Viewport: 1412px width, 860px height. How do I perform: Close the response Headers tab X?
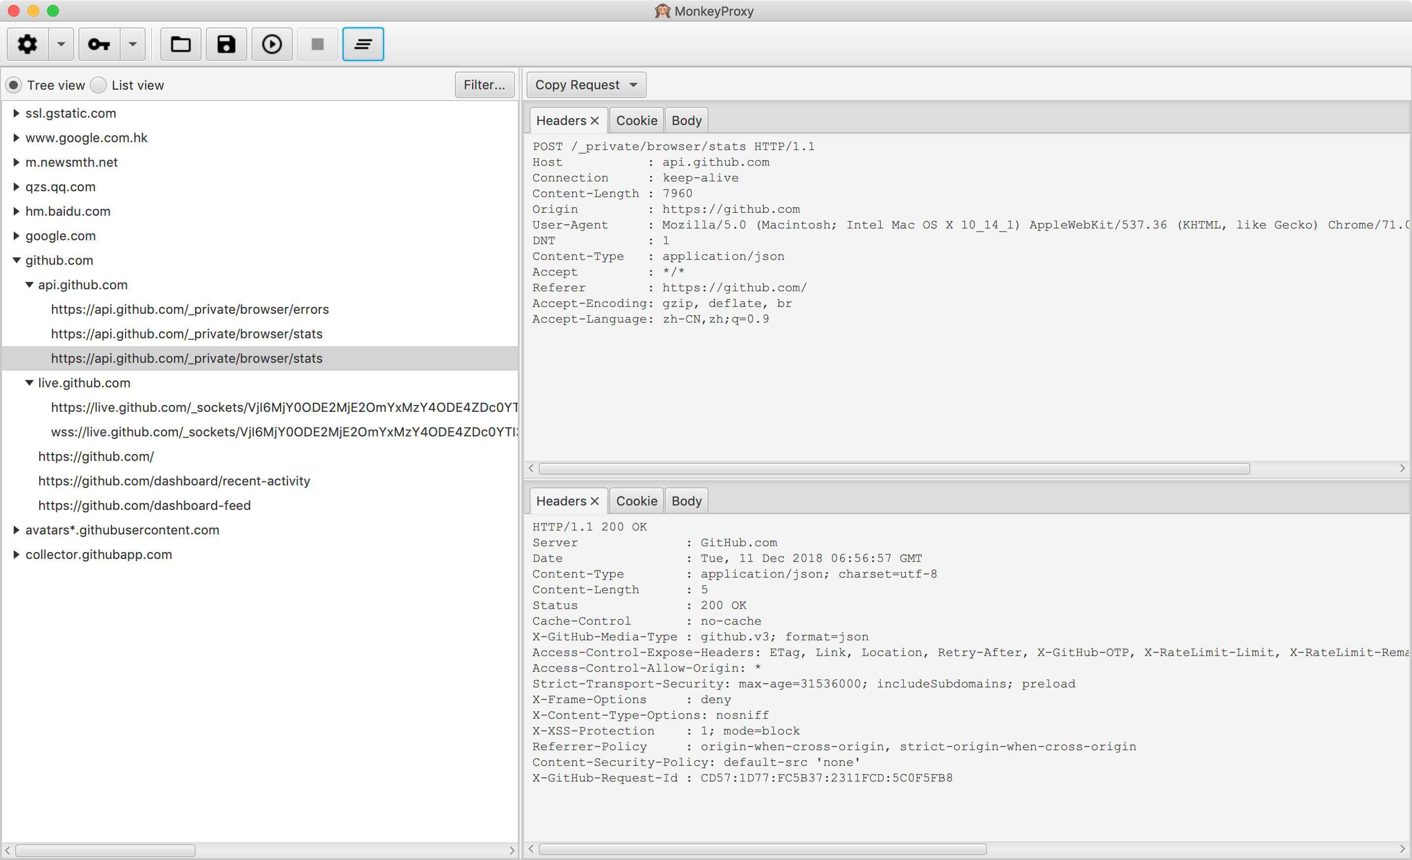point(595,501)
